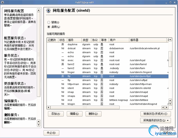Sort by the 类型 column header
The height and width of the screenshot is (138, 178).
(x=86, y=40)
